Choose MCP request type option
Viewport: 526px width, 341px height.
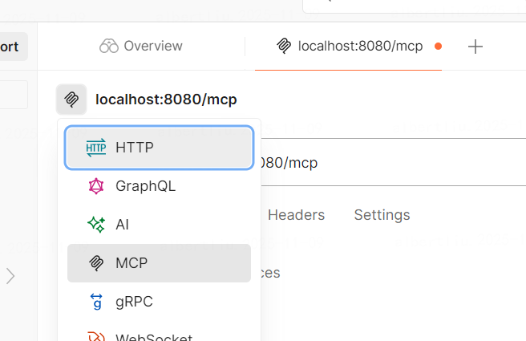[x=159, y=263]
